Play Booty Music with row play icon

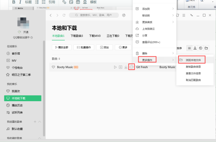click(x=115, y=67)
